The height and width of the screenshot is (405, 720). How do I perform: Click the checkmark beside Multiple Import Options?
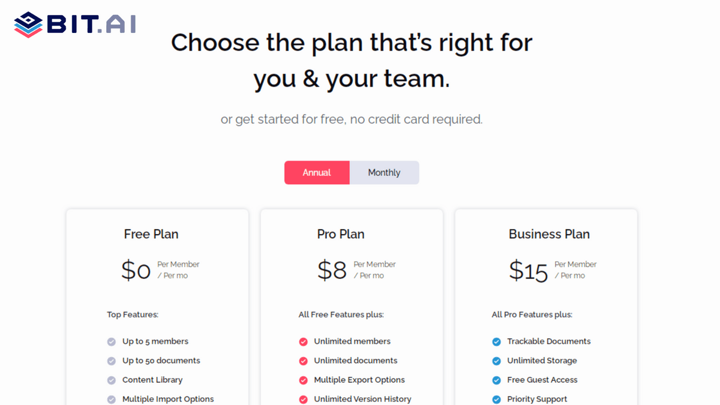click(111, 398)
